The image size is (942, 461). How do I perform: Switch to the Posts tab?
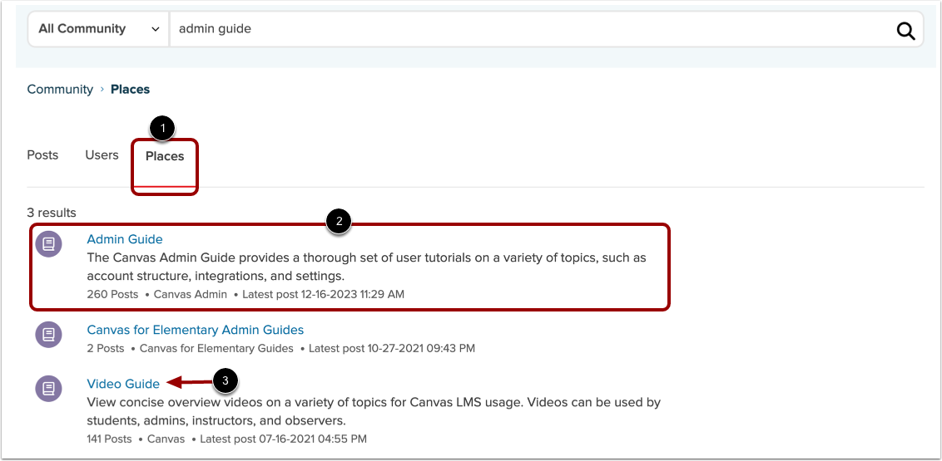click(x=42, y=155)
